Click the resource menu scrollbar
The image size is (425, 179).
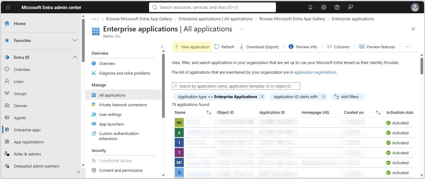click(x=164, y=86)
